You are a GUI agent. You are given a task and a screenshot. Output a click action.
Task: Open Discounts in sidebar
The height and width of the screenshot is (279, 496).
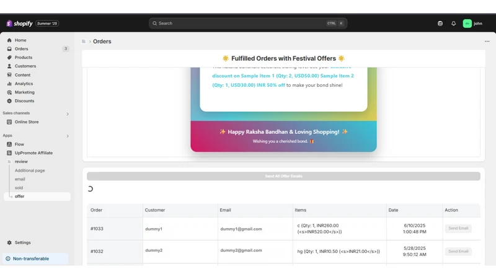click(24, 101)
